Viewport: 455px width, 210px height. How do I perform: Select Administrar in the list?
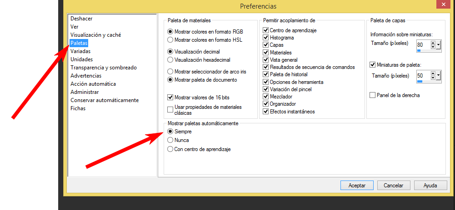click(85, 92)
